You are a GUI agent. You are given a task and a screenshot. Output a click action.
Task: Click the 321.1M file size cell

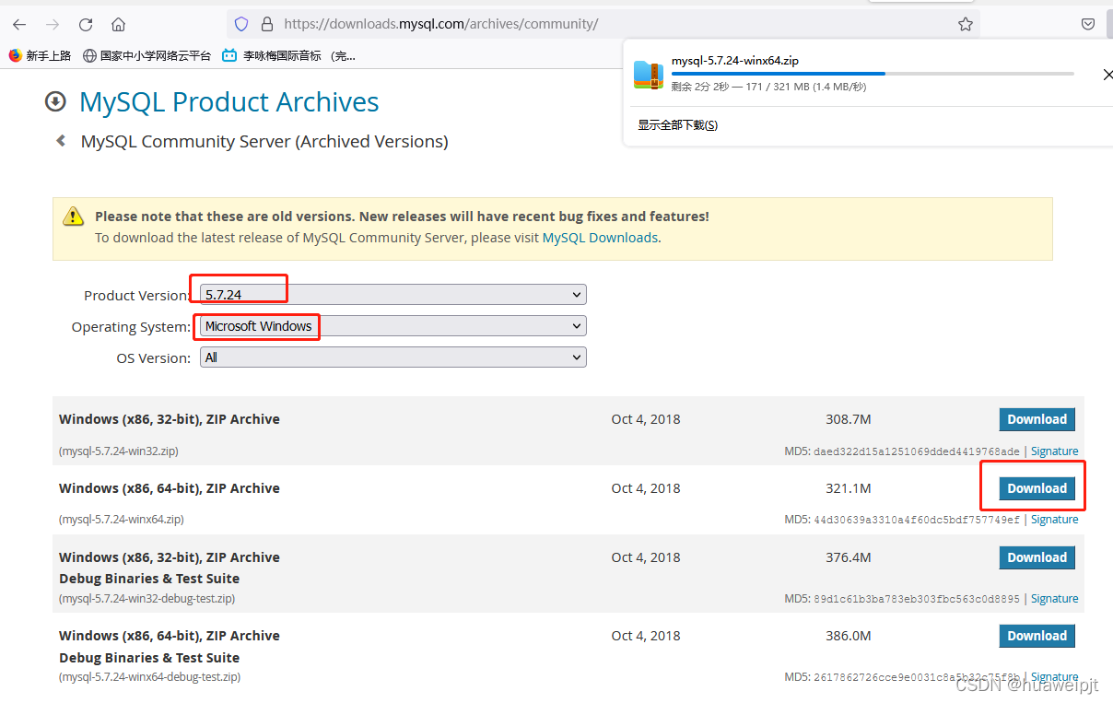[849, 488]
